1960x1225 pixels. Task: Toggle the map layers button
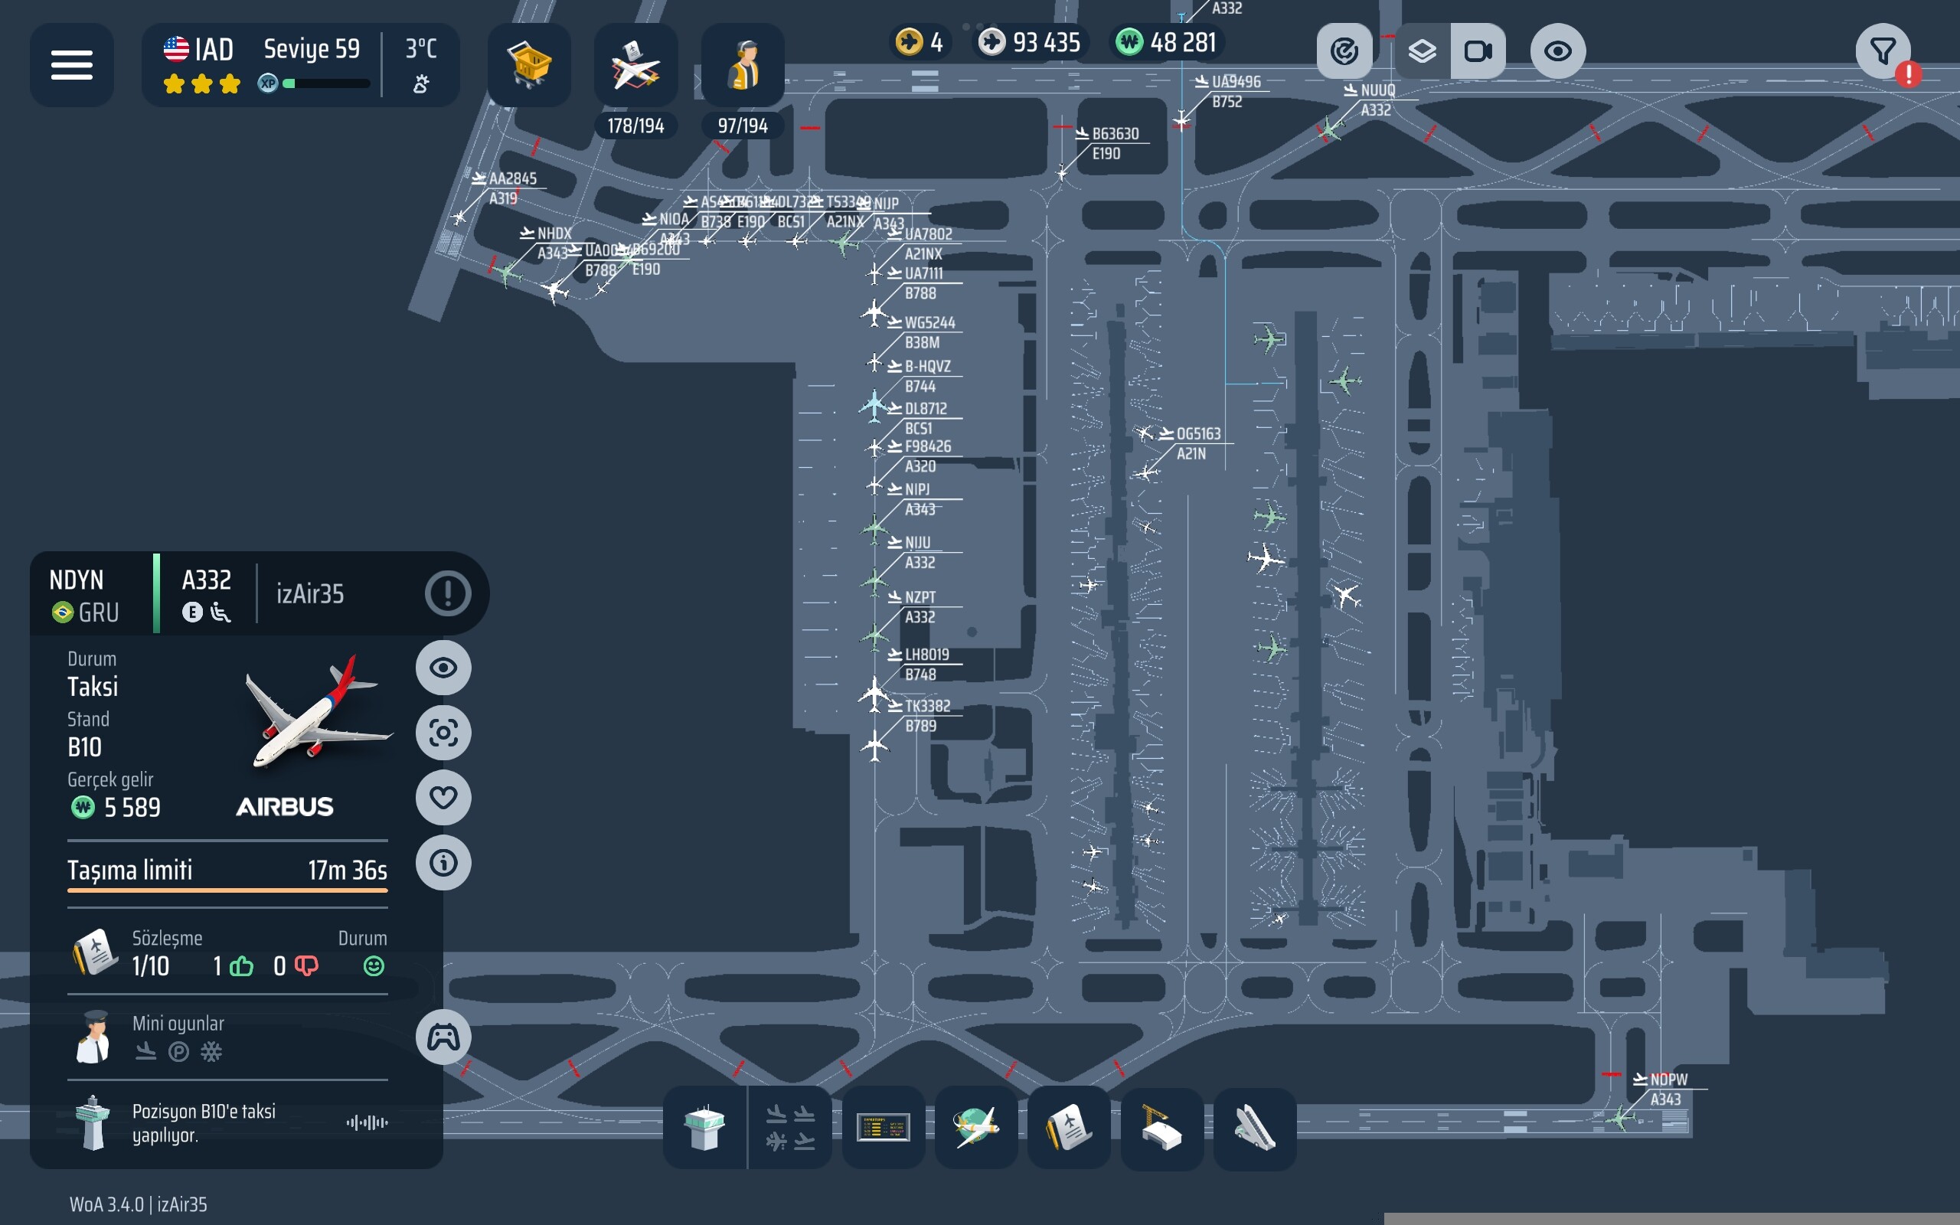(1423, 52)
